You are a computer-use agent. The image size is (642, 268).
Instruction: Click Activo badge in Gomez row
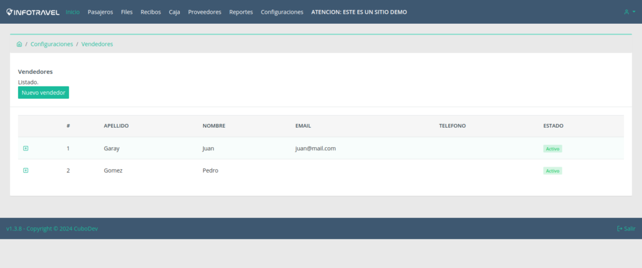click(553, 170)
